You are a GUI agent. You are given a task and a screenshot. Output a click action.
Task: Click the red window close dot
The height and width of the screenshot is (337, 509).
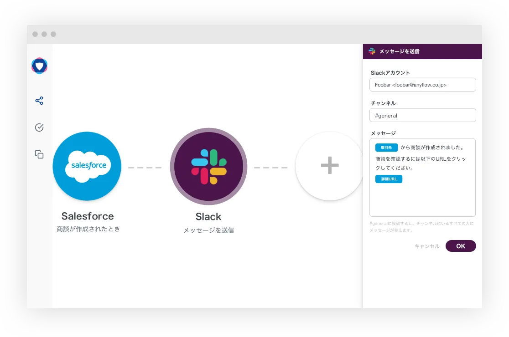click(x=35, y=34)
